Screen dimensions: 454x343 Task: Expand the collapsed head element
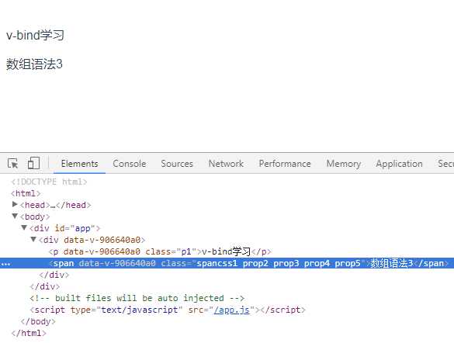15,204
